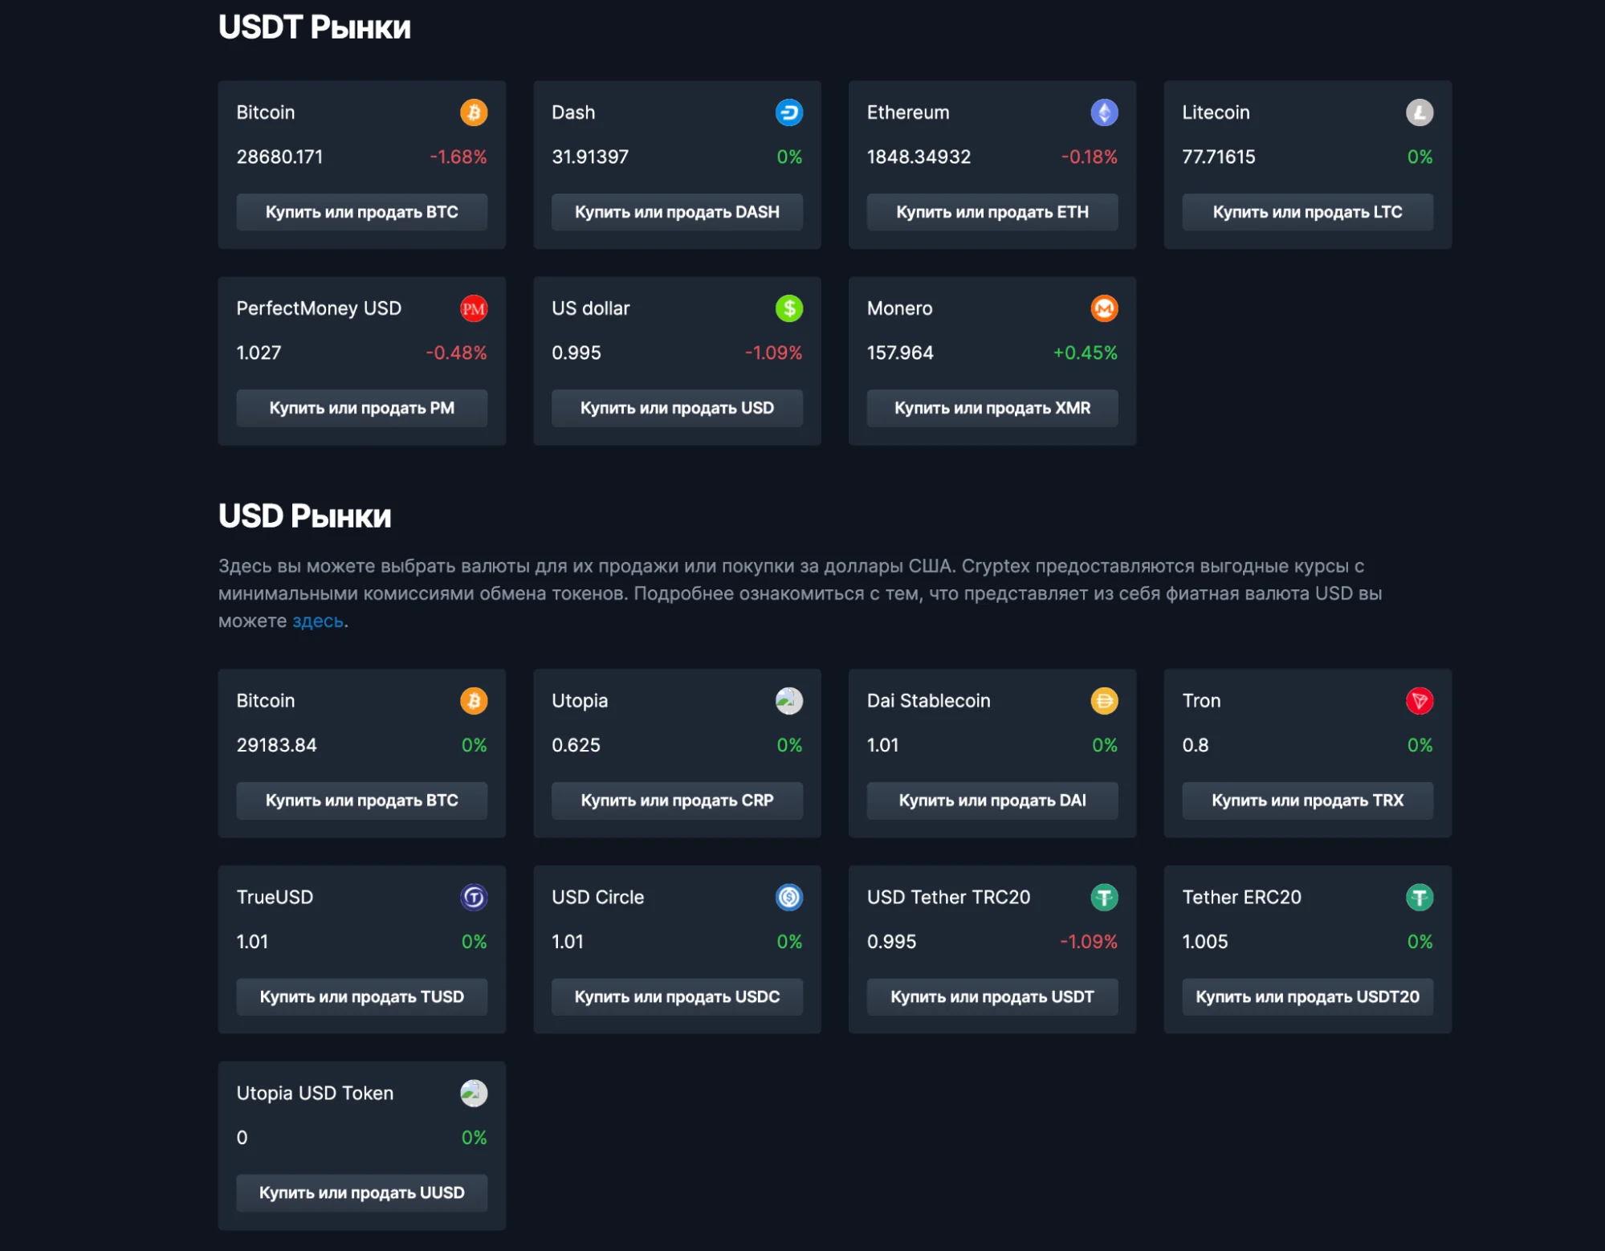
Task: Select Купить или продать UUSD
Action: pos(362,1193)
